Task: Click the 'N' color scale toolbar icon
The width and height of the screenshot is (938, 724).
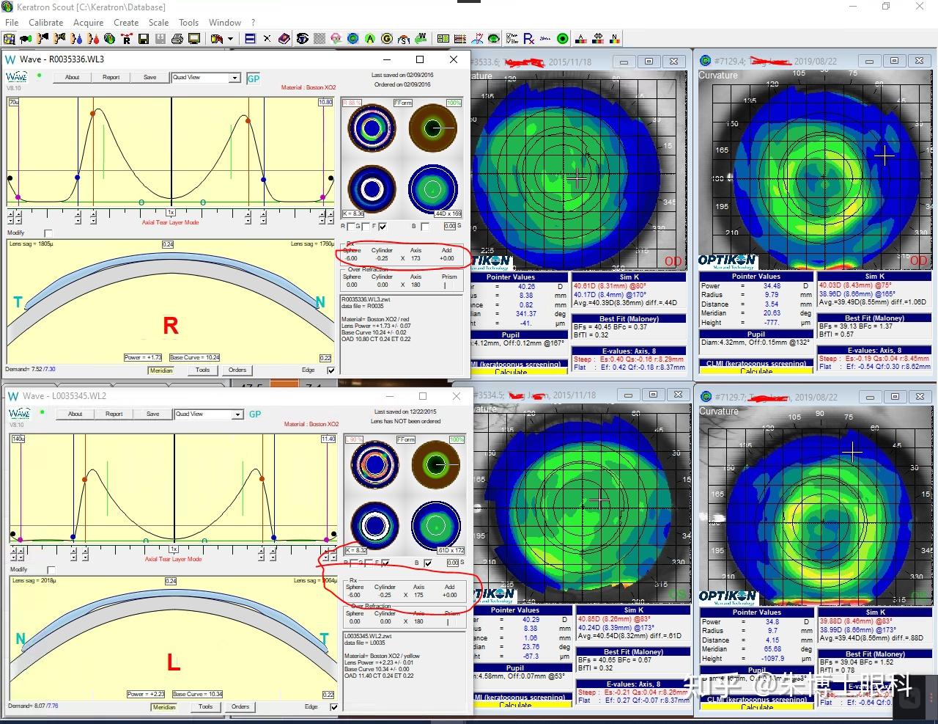Action: 615,39
